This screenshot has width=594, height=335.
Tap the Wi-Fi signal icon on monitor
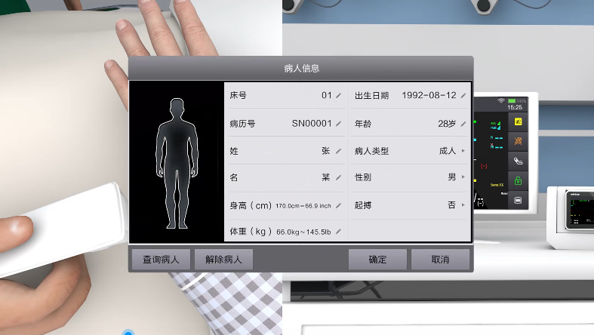coord(501,100)
